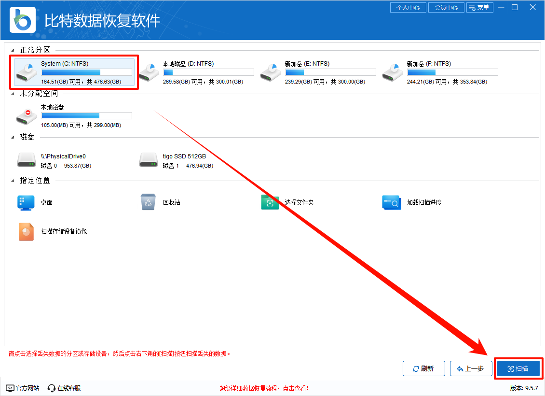Collapse the 指定位置 section
Screen dimensions: 545x396
click(14, 181)
